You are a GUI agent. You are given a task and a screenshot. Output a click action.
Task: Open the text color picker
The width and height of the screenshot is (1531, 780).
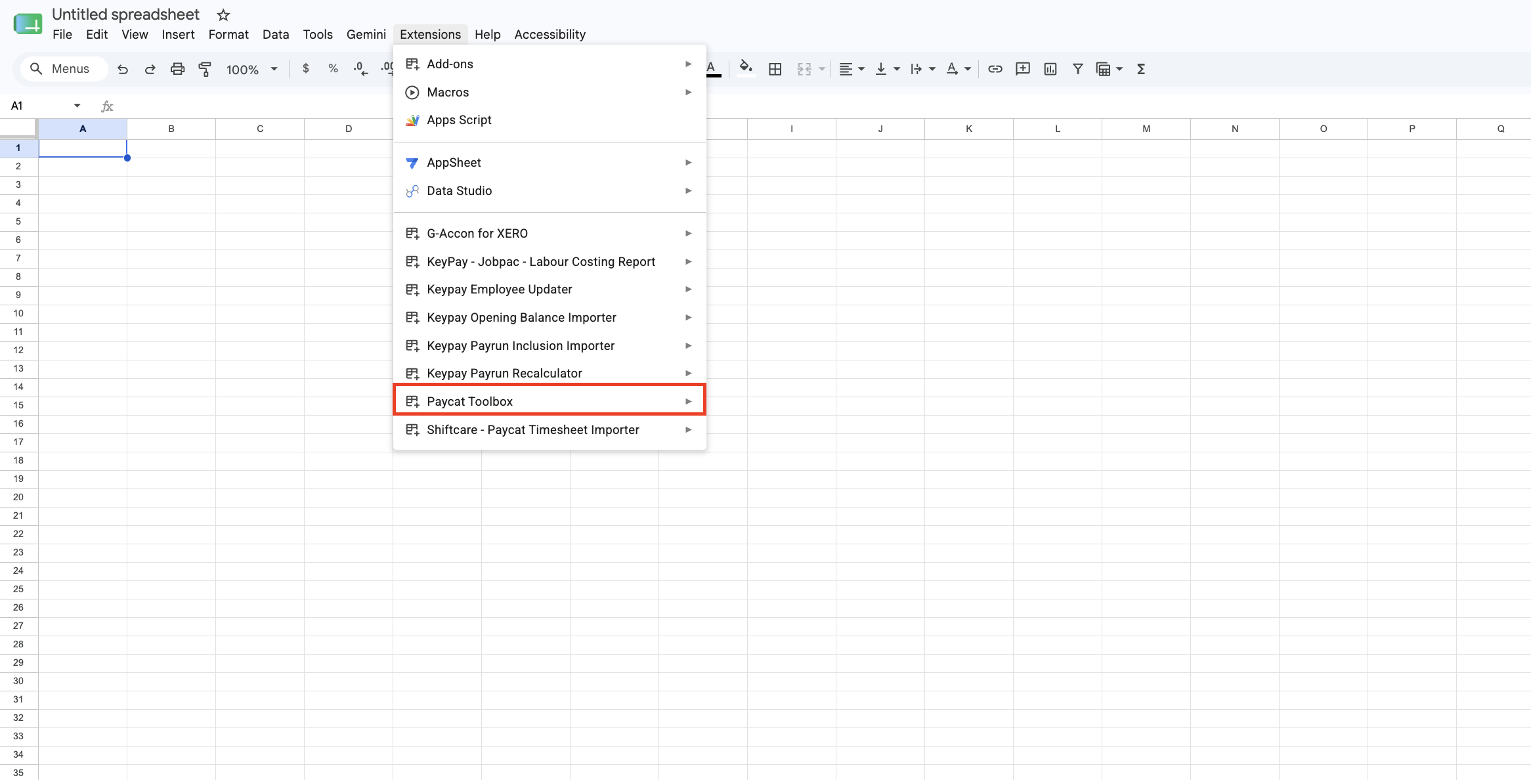(x=712, y=69)
